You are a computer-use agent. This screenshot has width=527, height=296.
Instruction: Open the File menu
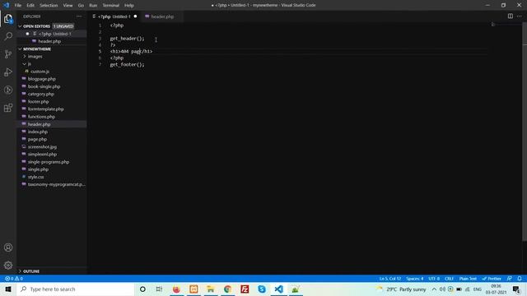click(18, 6)
